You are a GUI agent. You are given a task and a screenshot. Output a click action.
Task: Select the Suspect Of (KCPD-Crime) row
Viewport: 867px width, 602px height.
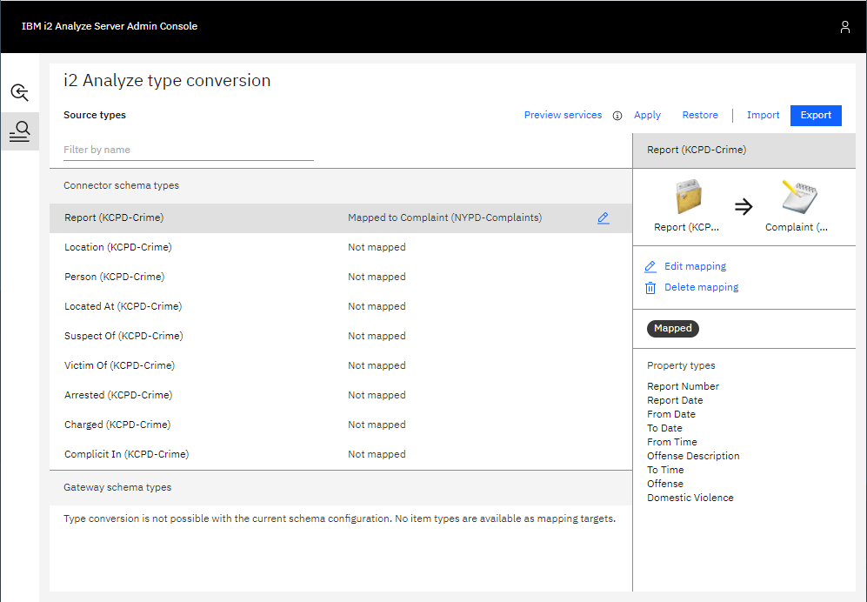[123, 336]
